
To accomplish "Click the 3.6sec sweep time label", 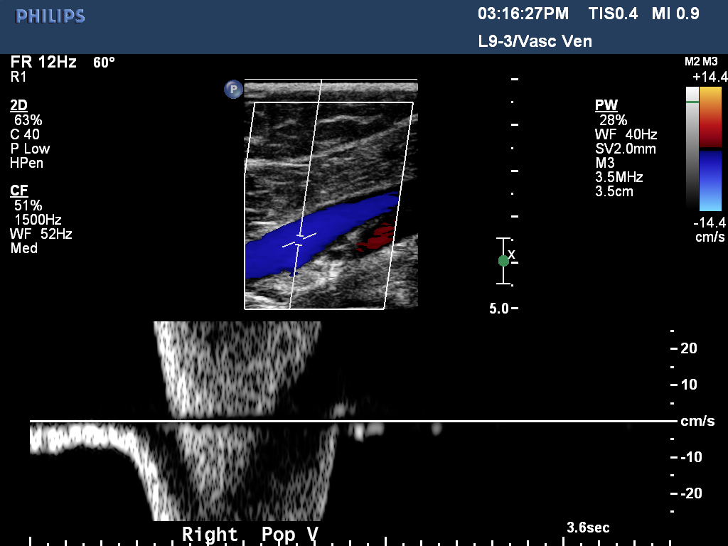I will [588, 528].
